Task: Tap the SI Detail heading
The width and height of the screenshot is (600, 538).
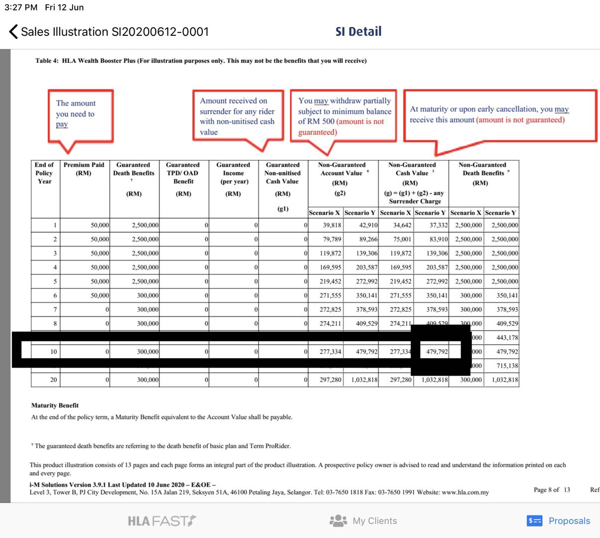Action: [358, 32]
